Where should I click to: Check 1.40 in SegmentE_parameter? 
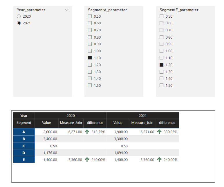(x=161, y=79)
